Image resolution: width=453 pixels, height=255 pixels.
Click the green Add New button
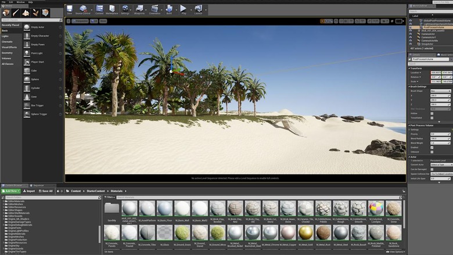point(10,191)
